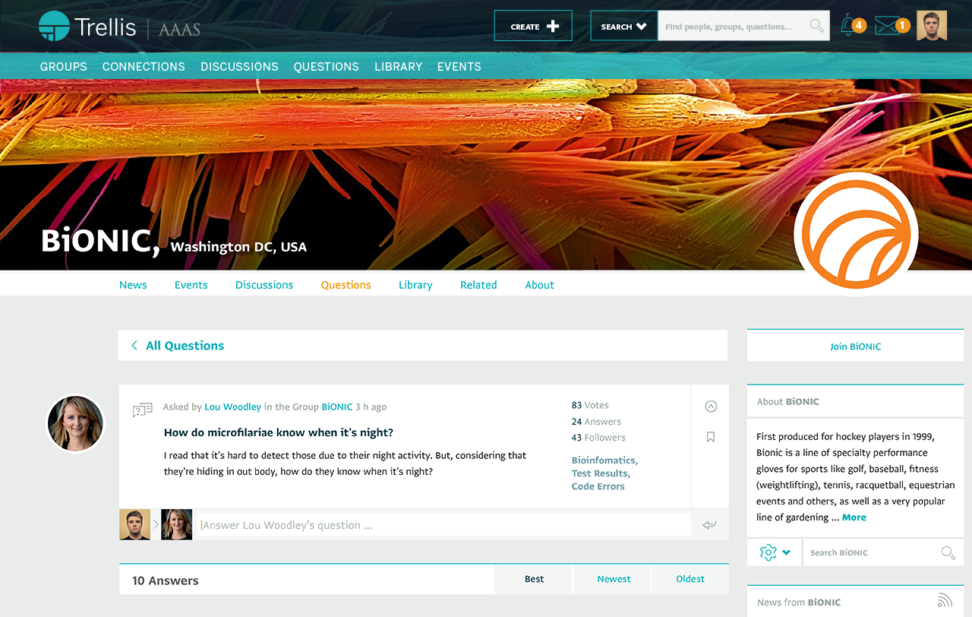This screenshot has height=617, width=972.
Task: Switch to the group's Library tab
Action: [x=415, y=285]
